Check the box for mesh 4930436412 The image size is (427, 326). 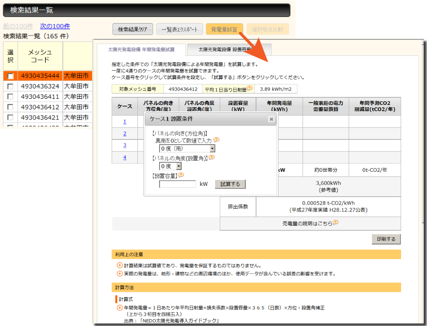(10, 107)
